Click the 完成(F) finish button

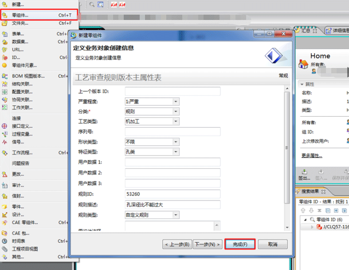click(x=240, y=244)
